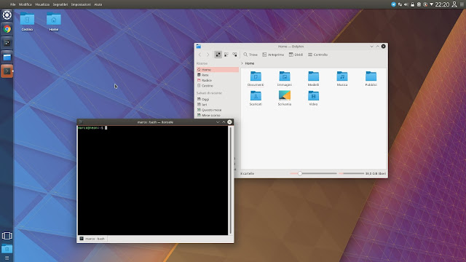The image size is (466, 262).
Task: Open the network tray icon
Action: coord(400,4)
